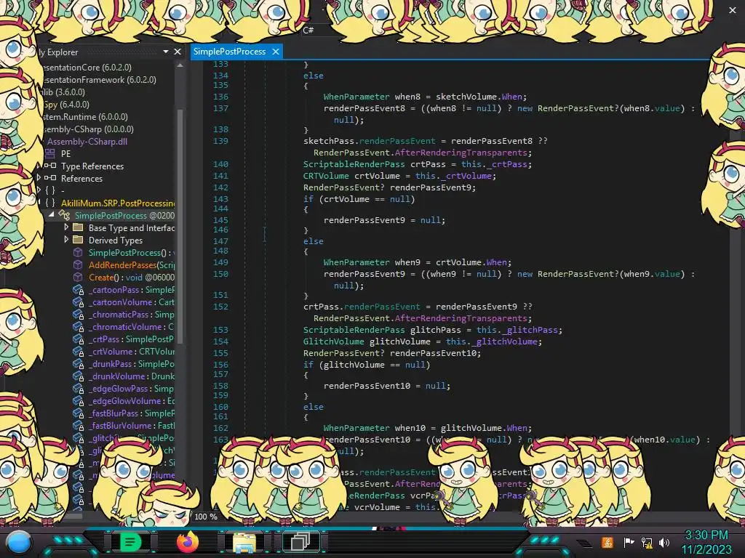Click the _chromaticVolume field icon
745x558 pixels.
pos(78,326)
